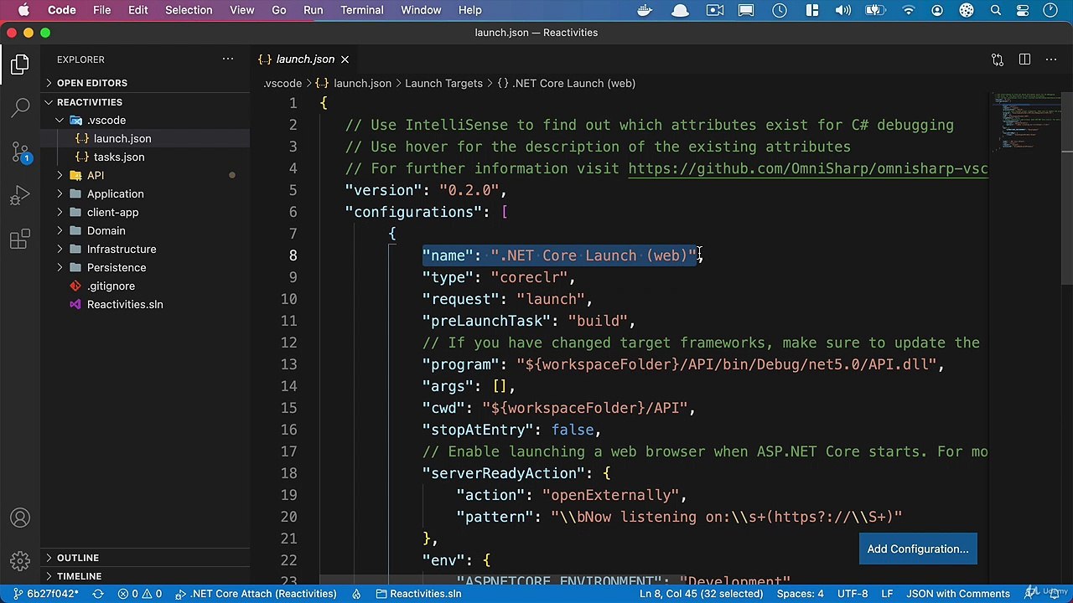Click Add Configuration button
1073x603 pixels.
918,549
